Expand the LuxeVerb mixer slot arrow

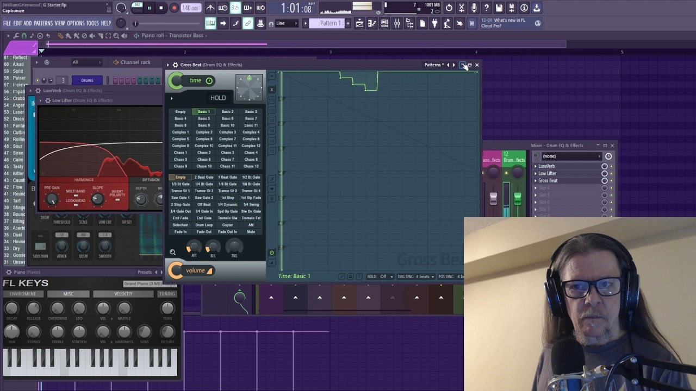pos(536,166)
